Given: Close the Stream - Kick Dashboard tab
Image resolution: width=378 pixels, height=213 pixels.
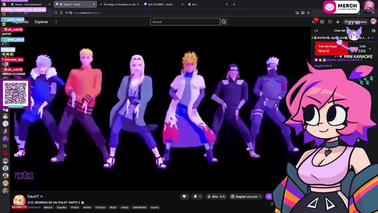Looking at the screenshot, I should [x=49, y=4].
